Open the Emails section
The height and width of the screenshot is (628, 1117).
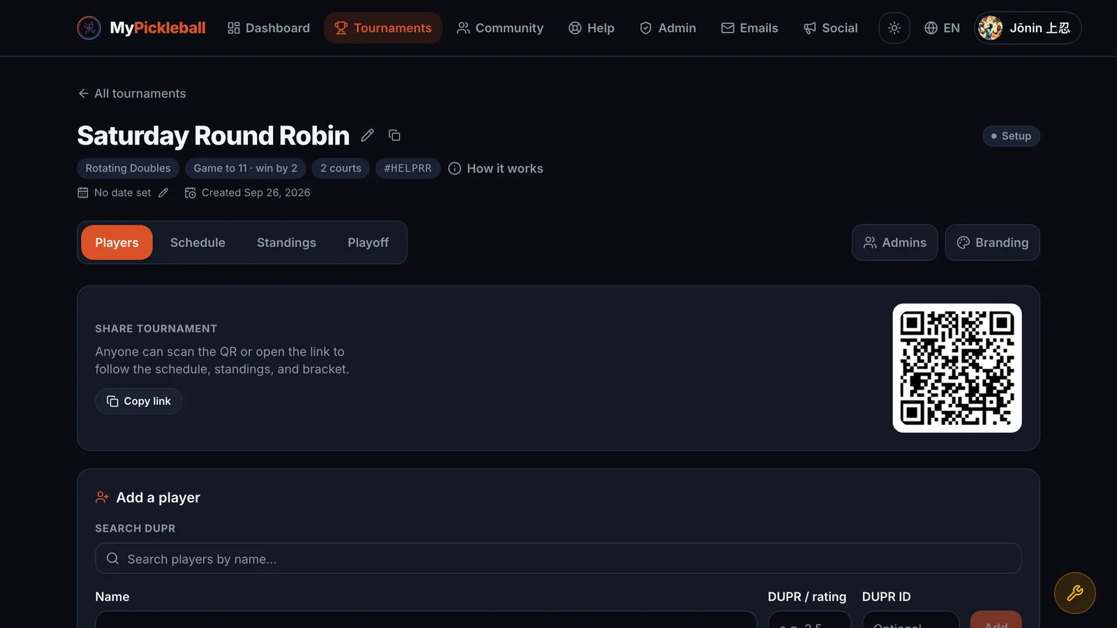coord(750,28)
